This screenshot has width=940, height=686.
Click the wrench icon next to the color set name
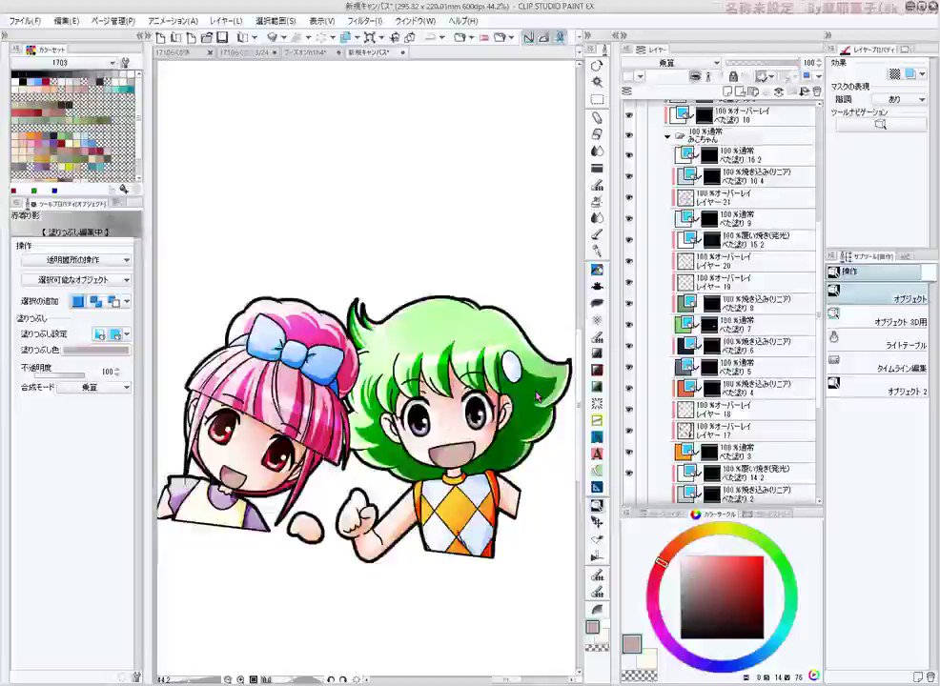click(x=125, y=62)
